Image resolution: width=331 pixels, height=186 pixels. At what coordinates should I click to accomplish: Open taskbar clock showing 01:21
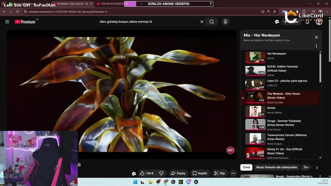pos(323,182)
